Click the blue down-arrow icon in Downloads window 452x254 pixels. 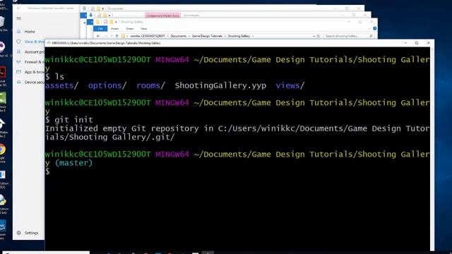91,15
